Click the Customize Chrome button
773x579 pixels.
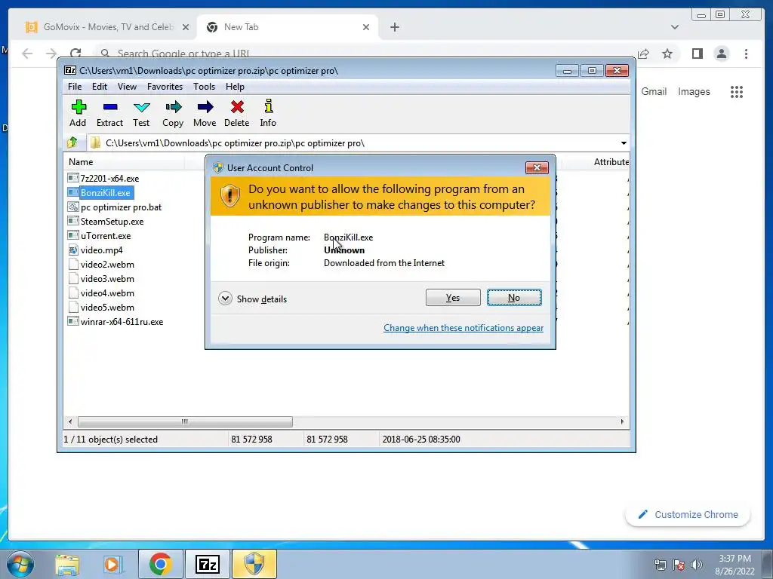pos(688,514)
